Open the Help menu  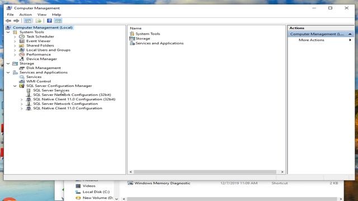coord(56,15)
